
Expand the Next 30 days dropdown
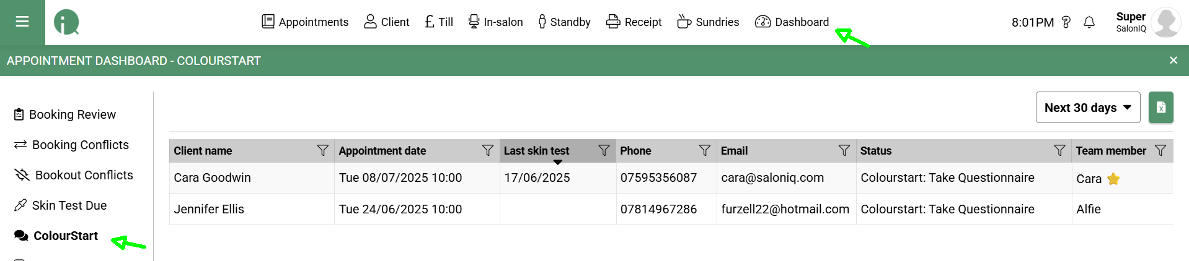point(1088,108)
